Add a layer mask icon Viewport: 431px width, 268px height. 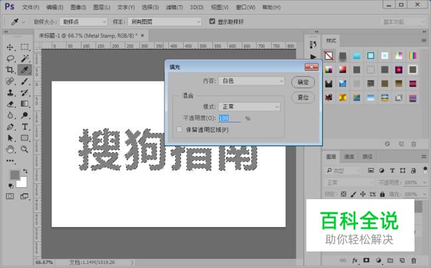pos(367,260)
